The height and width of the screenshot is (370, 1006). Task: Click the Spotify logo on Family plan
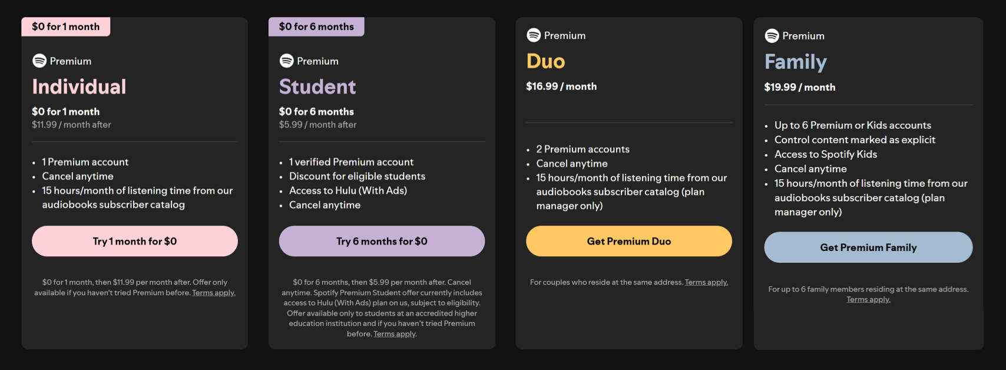(770, 35)
